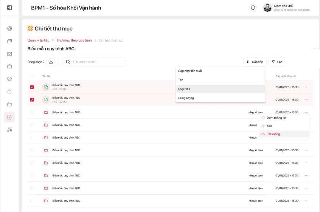Click the download icon next to 'Đang chọn 2'
The height and width of the screenshot is (212, 320).
[x=51, y=62]
